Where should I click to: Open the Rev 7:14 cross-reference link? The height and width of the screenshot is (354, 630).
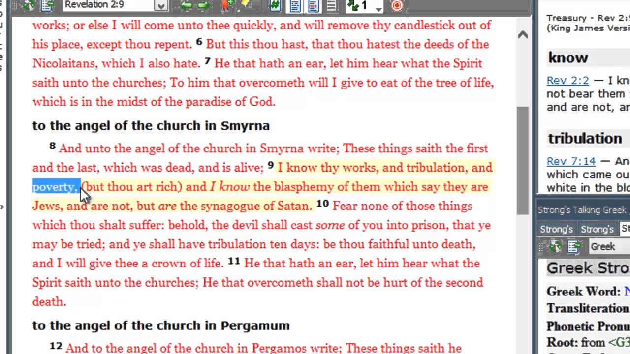tap(571, 161)
